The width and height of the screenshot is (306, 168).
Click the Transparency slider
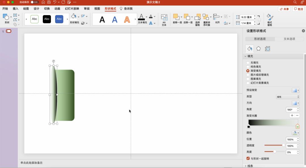pyautogui.click(x=274, y=145)
